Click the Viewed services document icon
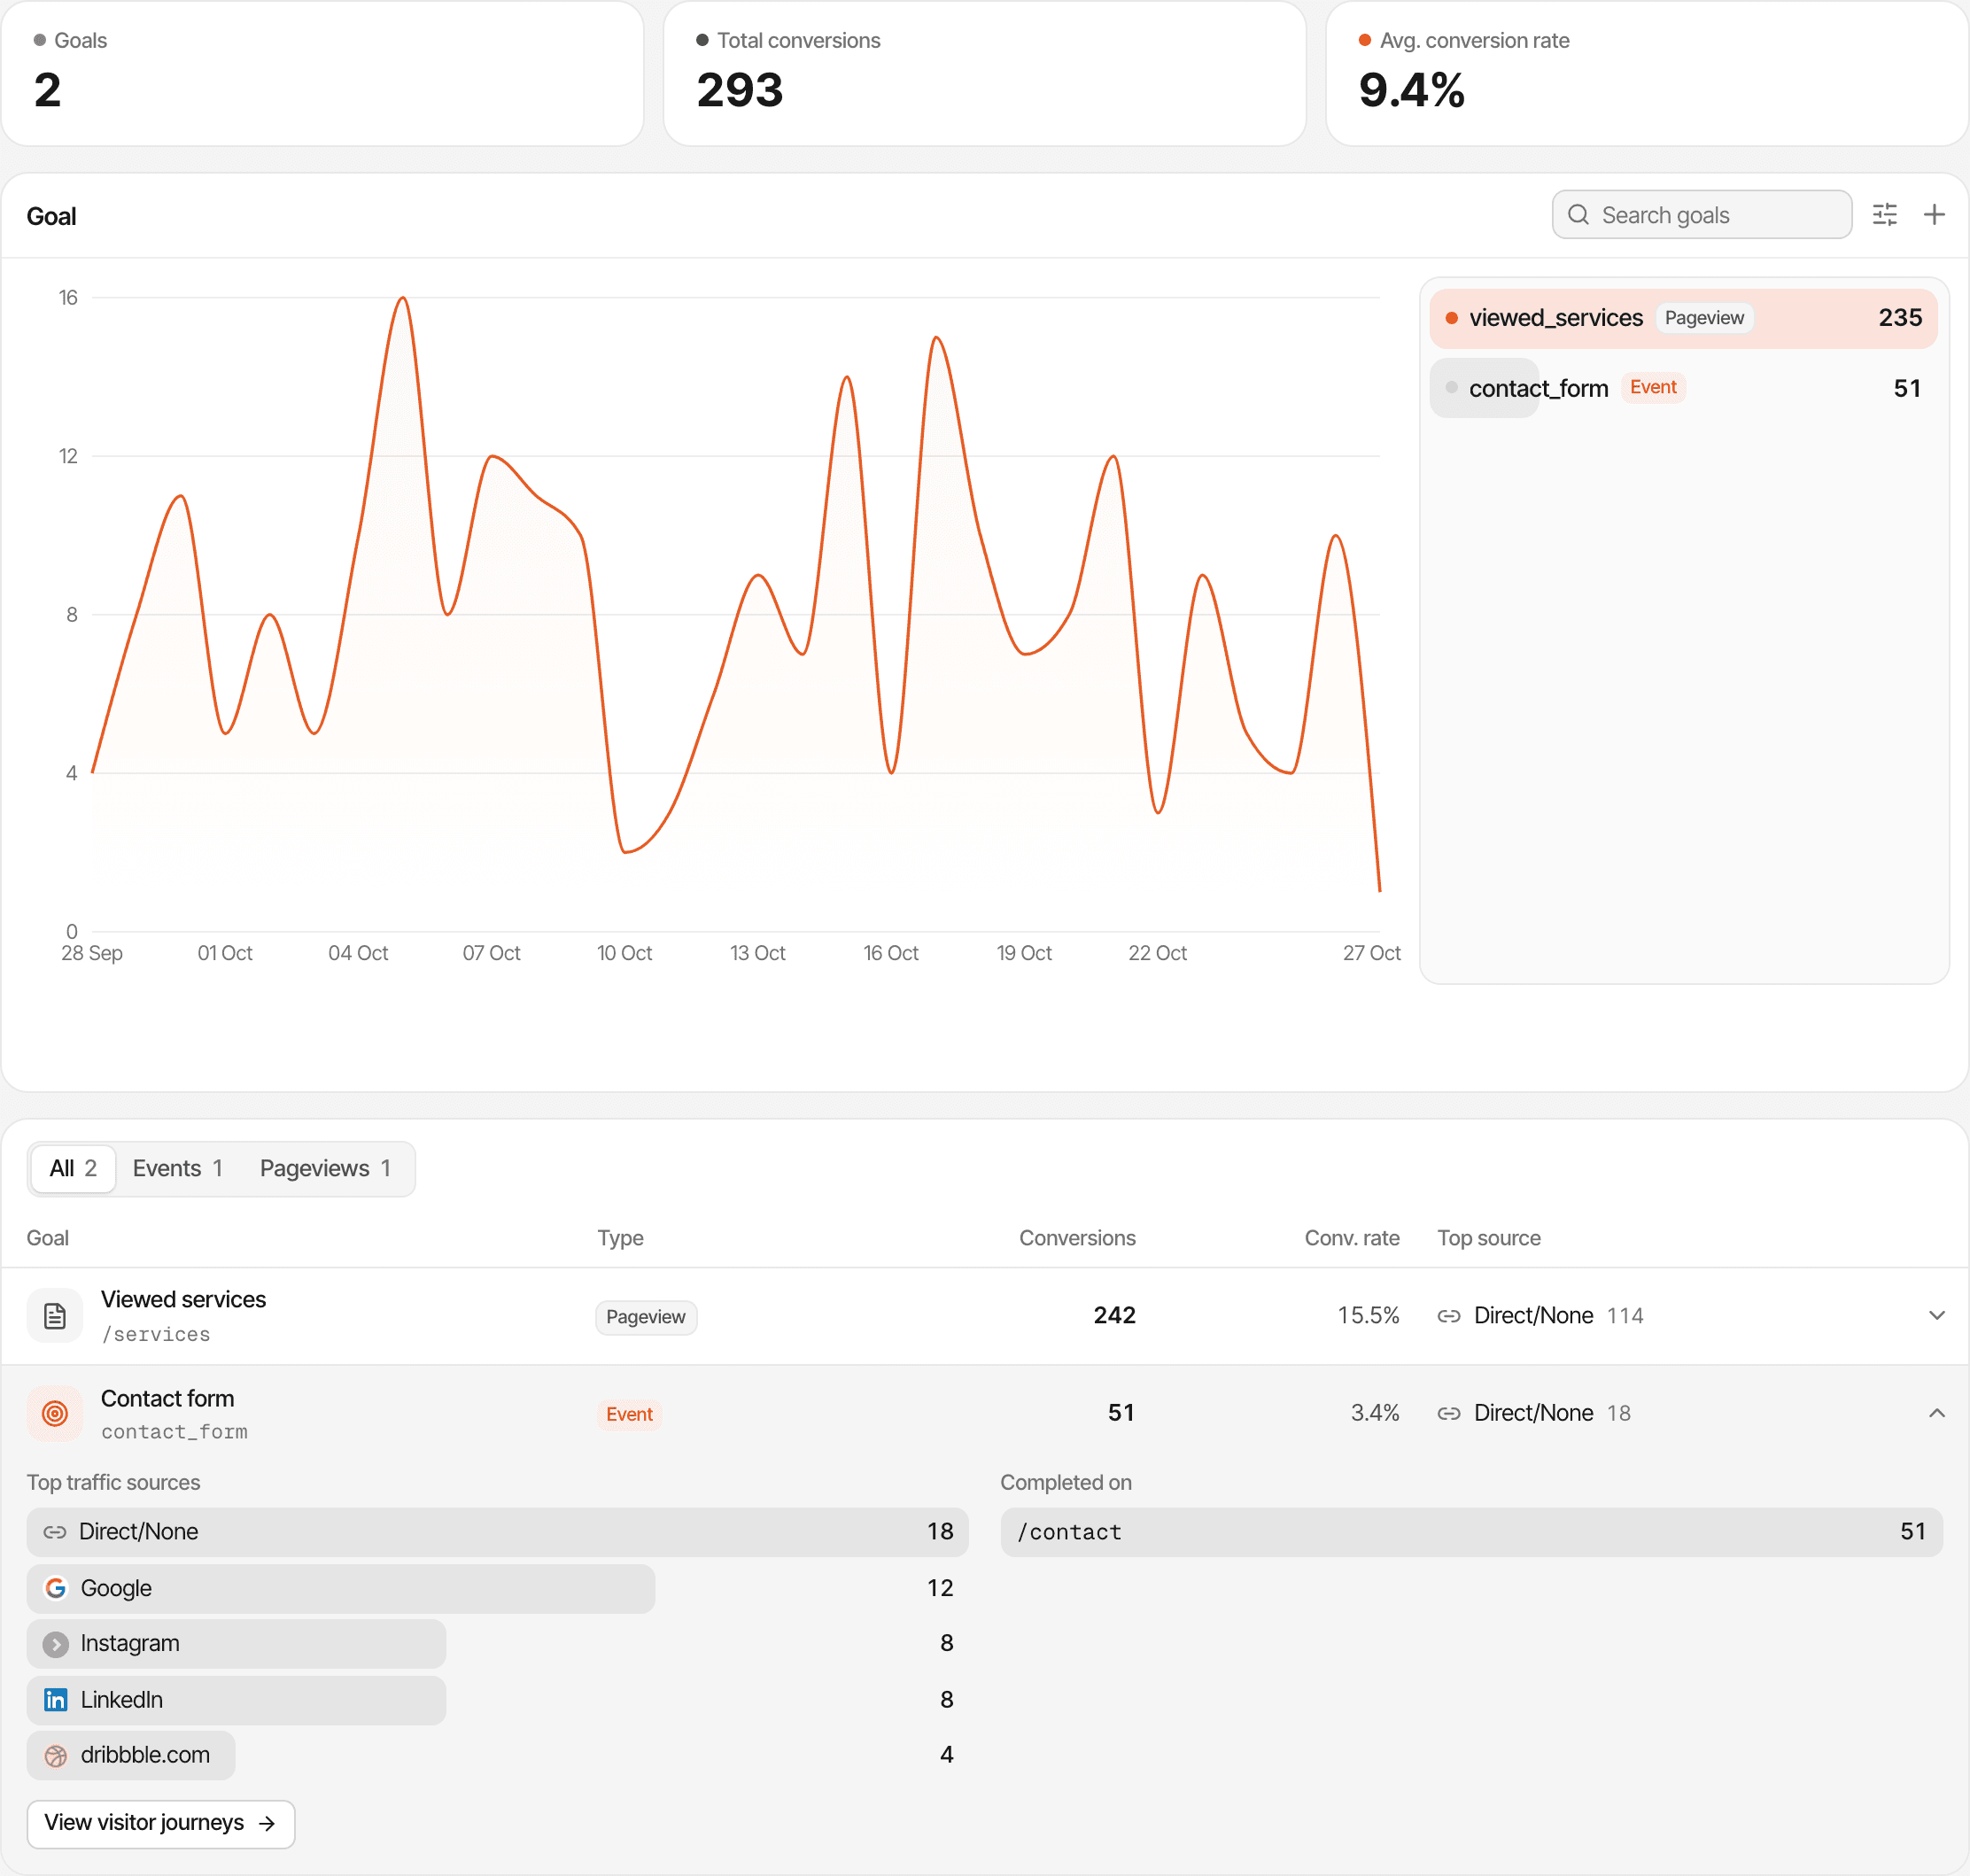Viewport: 1970px width, 1876px height. pyautogui.click(x=55, y=1315)
